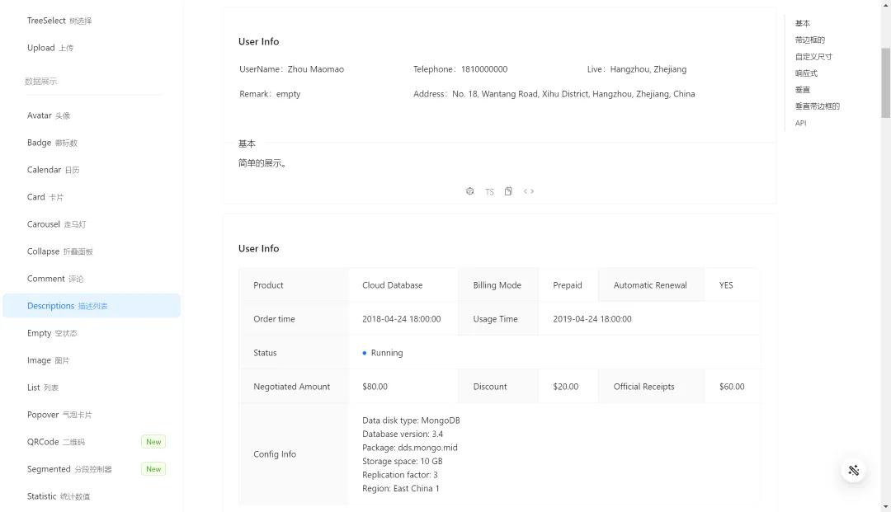Jump to API anchor in right nav

click(800, 124)
